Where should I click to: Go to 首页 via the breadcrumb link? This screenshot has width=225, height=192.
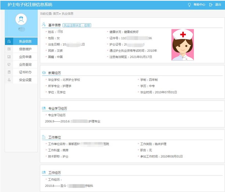coord(56,14)
